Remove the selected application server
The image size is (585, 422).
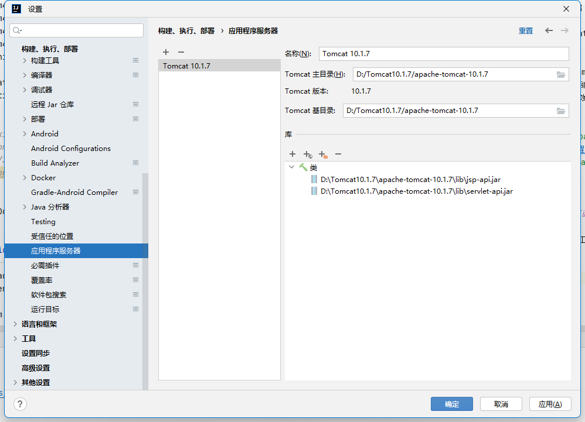181,52
